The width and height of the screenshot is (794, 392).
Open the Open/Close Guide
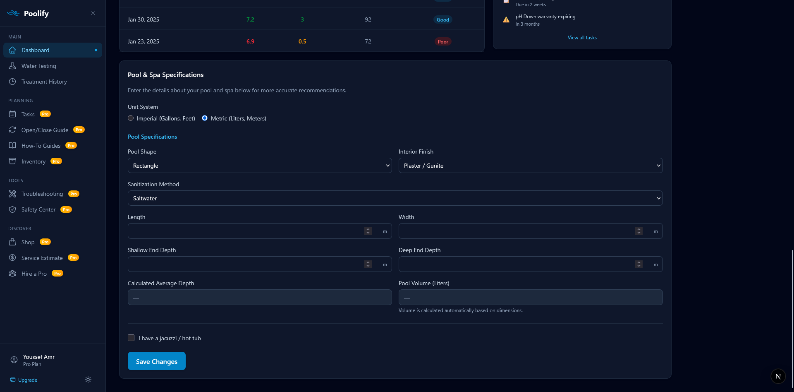tap(45, 130)
